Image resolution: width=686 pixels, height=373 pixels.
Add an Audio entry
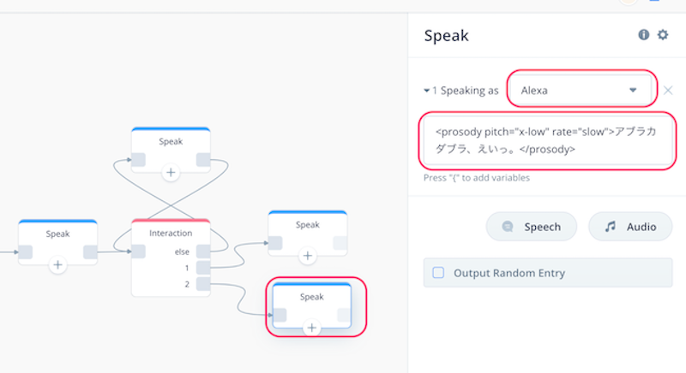point(630,227)
